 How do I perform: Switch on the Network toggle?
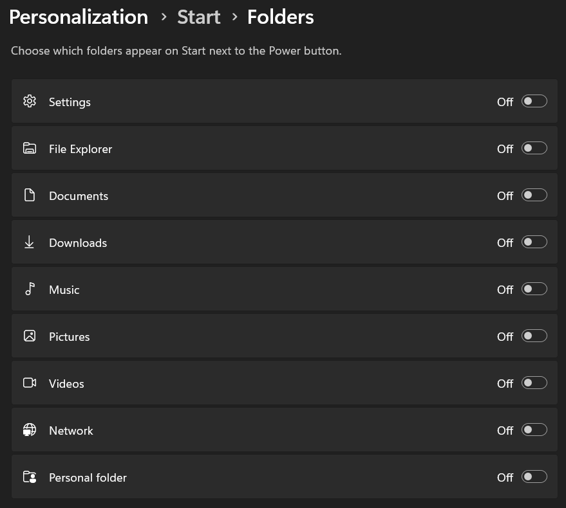534,430
